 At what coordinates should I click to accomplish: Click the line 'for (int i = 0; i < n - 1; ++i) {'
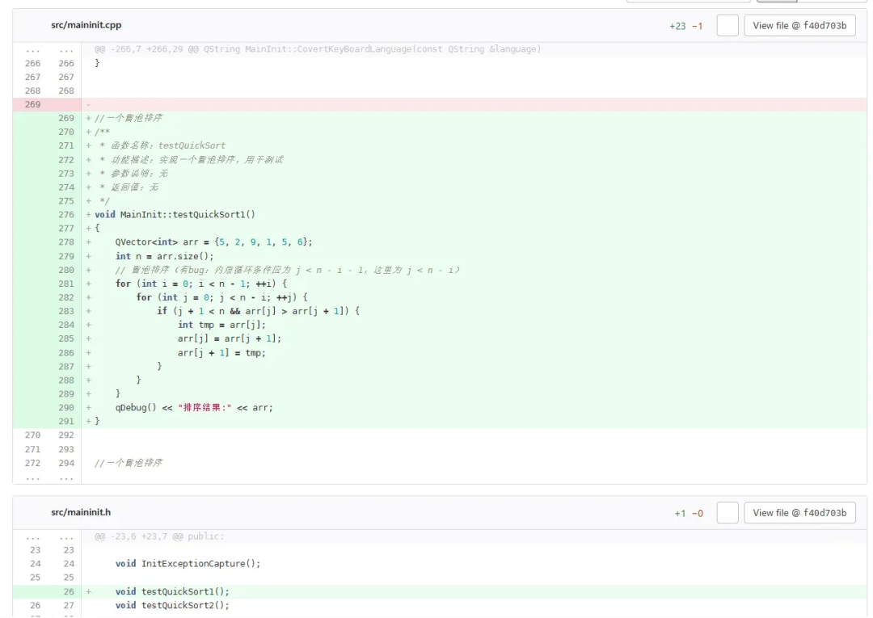point(201,284)
